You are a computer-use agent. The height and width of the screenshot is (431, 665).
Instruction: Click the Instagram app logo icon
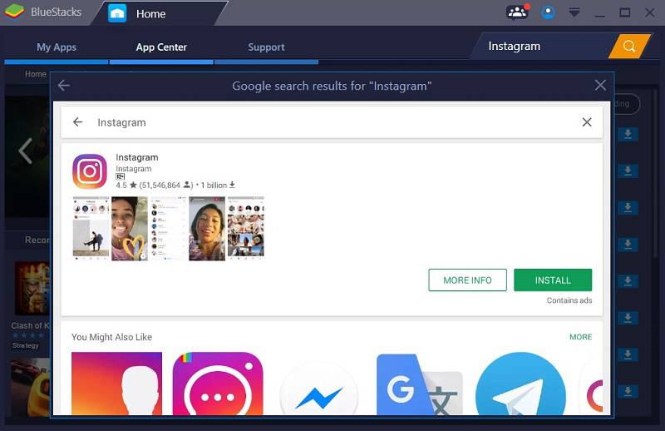point(89,171)
